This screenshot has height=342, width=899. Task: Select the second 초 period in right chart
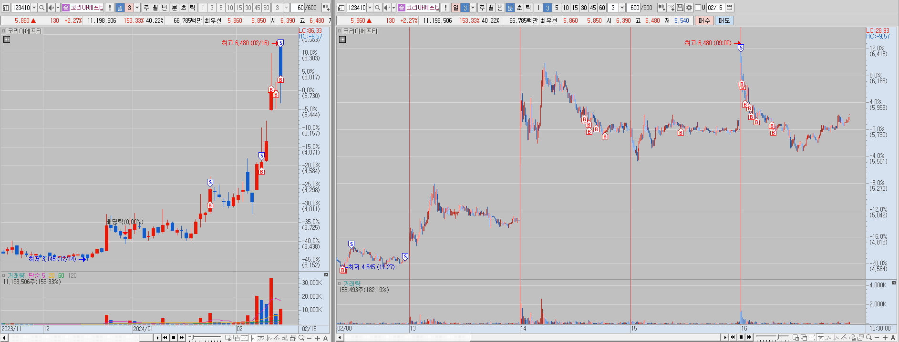519,8
